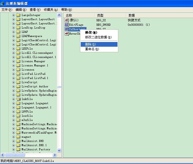Open the 帮助(H) menu
The image size is (193, 164).
point(67,10)
